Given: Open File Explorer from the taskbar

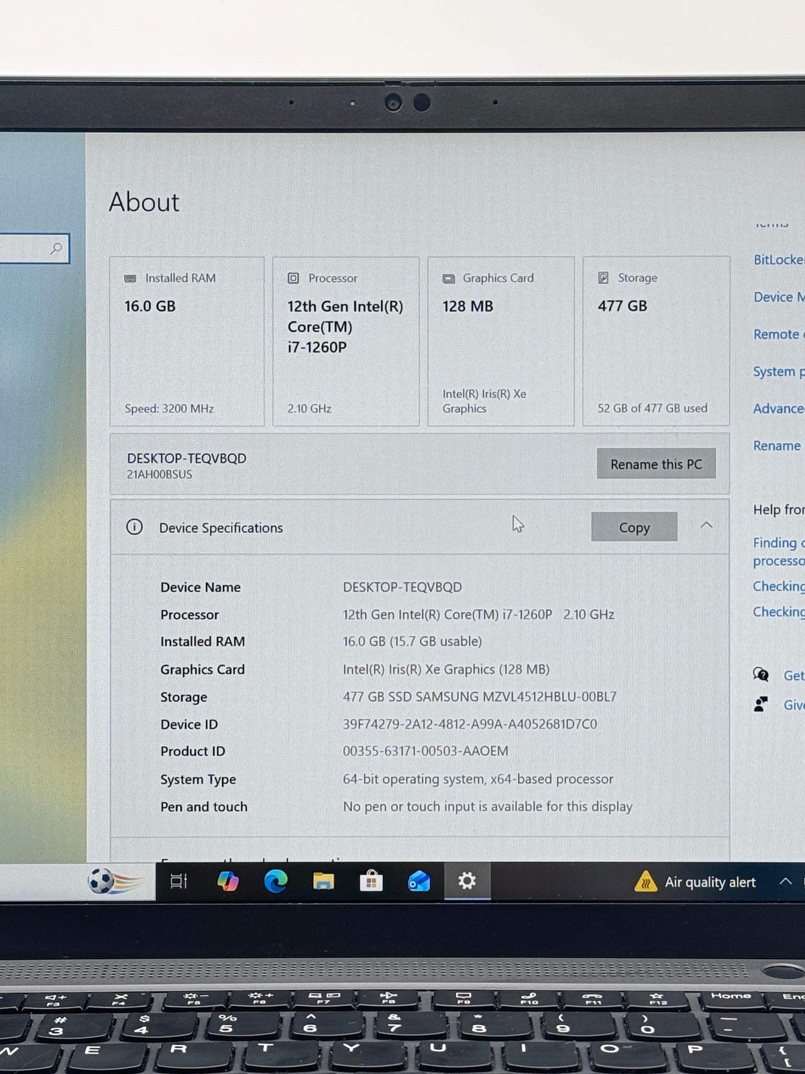Looking at the screenshot, I should pos(323,881).
